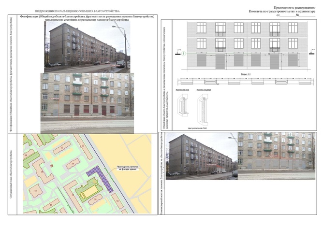The height and width of the screenshot is (227, 323).
Task: Open the facade elevation drawing with windows
Action: [247, 46]
